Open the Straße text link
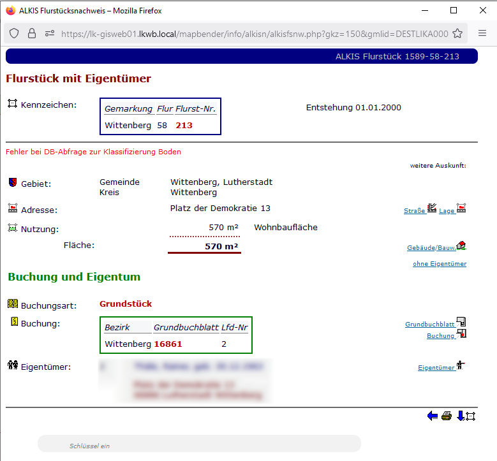Viewport: 497px width, 461px height. [x=414, y=211]
